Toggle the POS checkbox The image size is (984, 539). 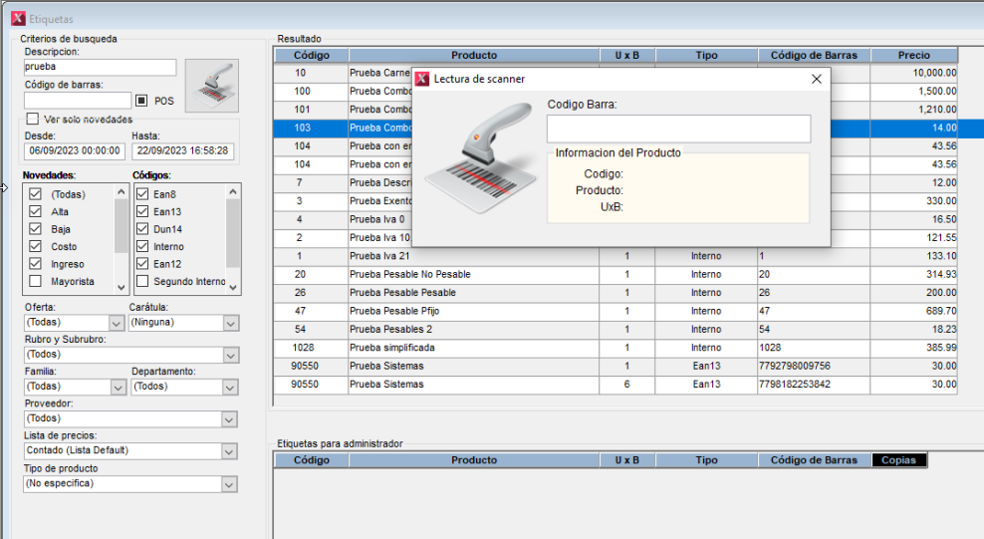[x=141, y=101]
